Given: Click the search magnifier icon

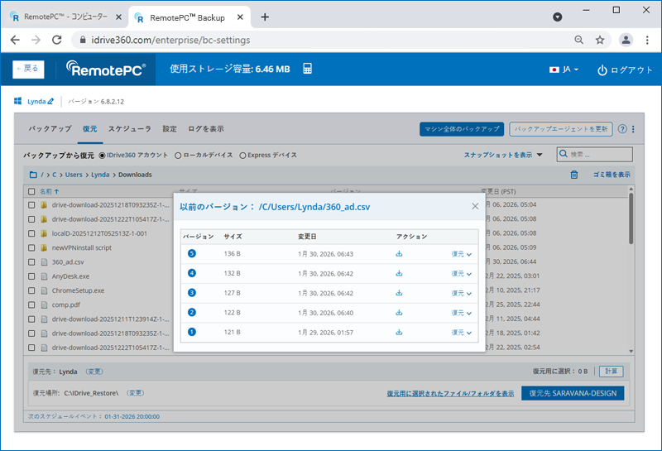Looking at the screenshot, I should click(564, 154).
